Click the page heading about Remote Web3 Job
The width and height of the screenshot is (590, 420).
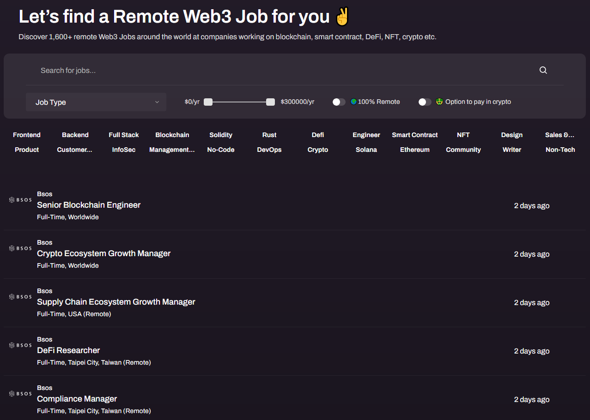(185, 17)
